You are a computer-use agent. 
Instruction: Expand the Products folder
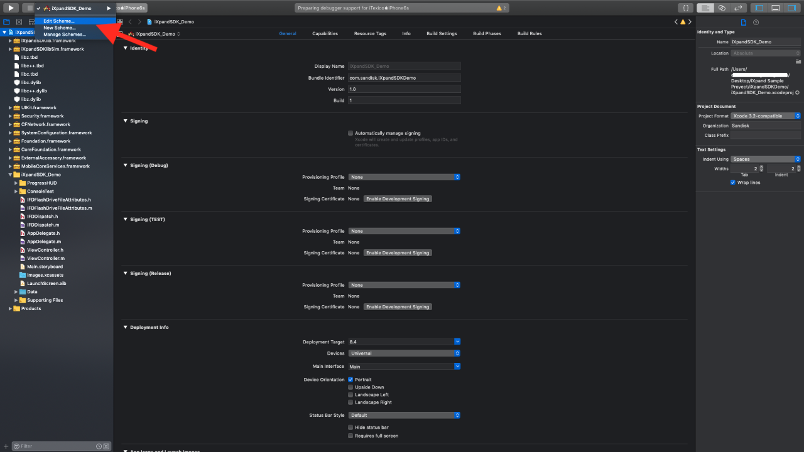11,309
